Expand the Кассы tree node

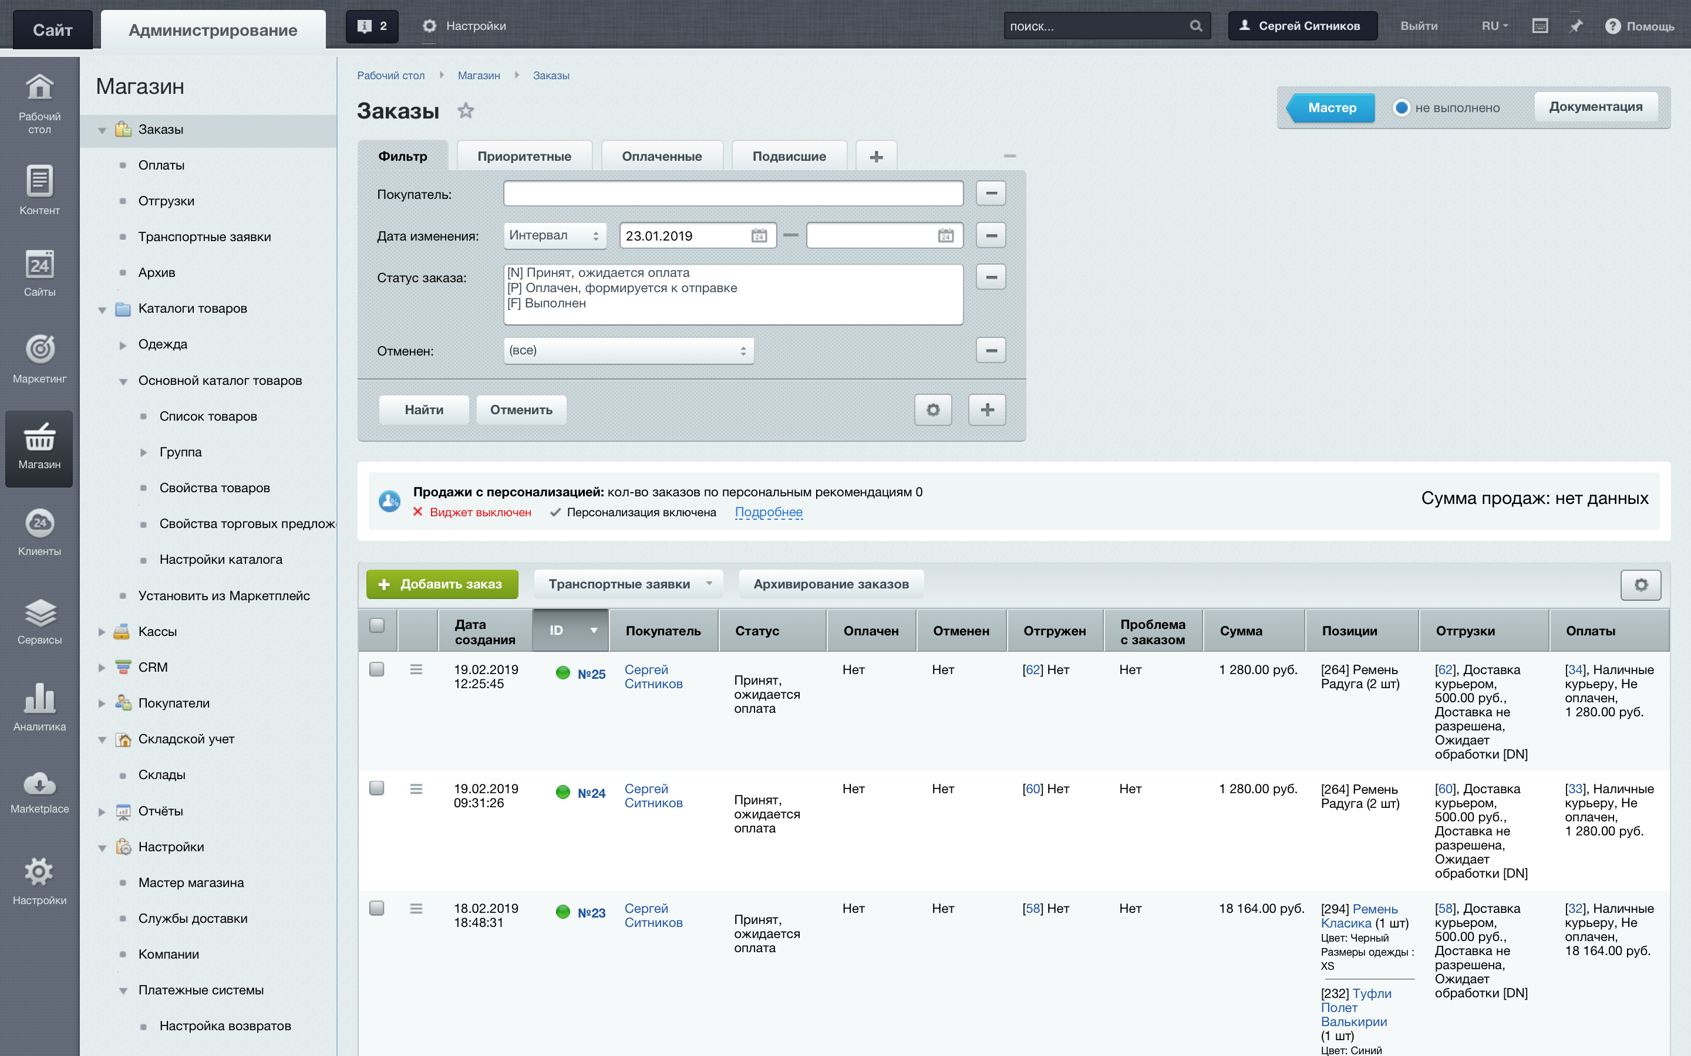(102, 632)
